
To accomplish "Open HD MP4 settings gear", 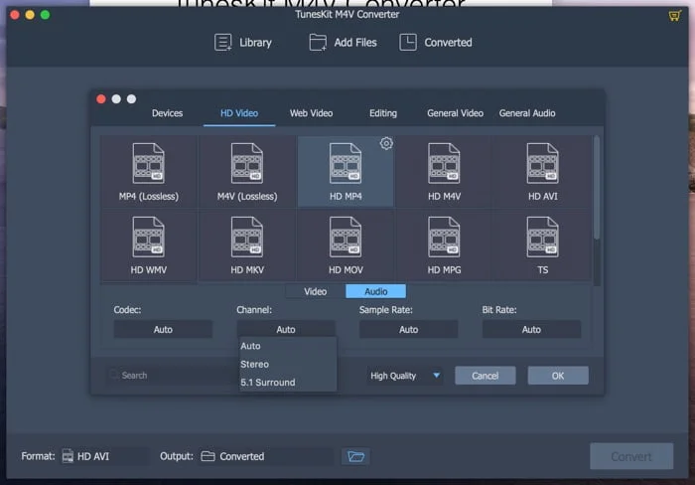I will 386,143.
